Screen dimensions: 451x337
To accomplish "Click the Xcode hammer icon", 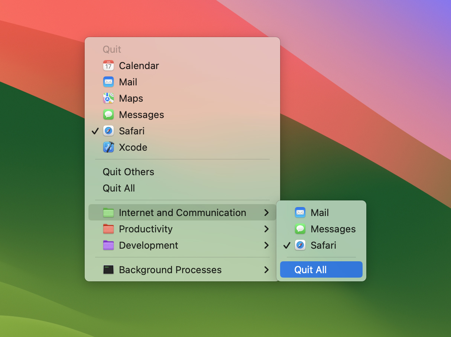I will [x=108, y=147].
